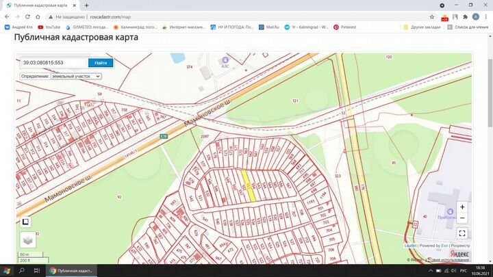Viewport: 493px width, 277px height.
Task: Open the object type dropdown
Action: point(75,77)
